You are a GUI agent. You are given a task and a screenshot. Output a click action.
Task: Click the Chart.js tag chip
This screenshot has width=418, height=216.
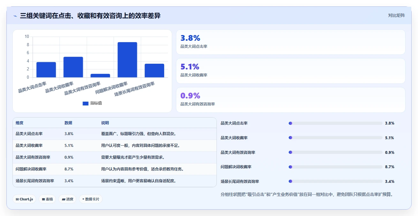point(25,199)
